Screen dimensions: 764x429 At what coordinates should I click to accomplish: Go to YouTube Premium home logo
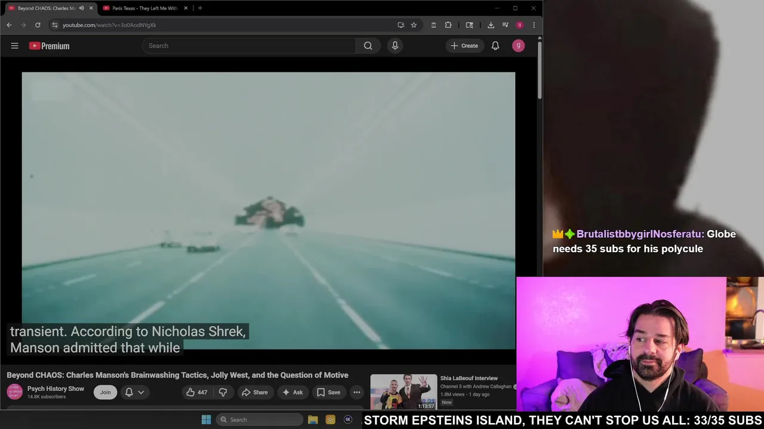(49, 46)
